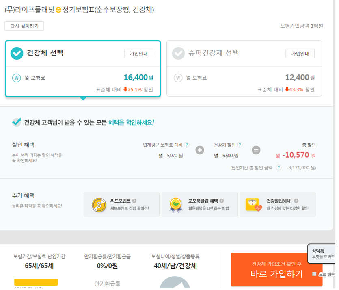This screenshot has height=290, width=339.
Task: Open the 건강할인혜택 card
Action: (278, 204)
